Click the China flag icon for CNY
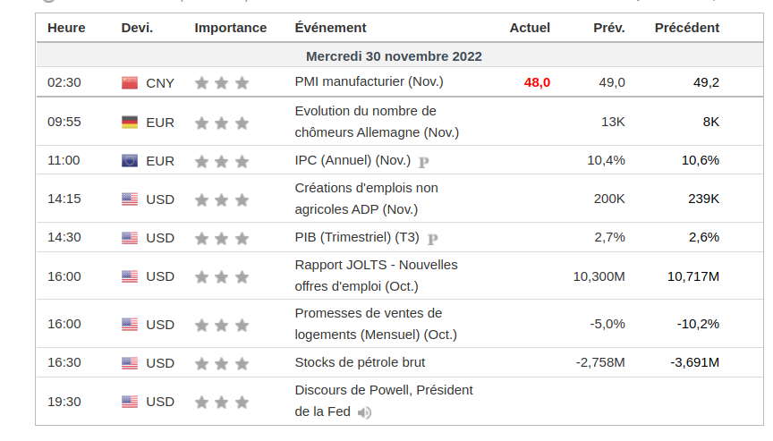 coord(130,82)
